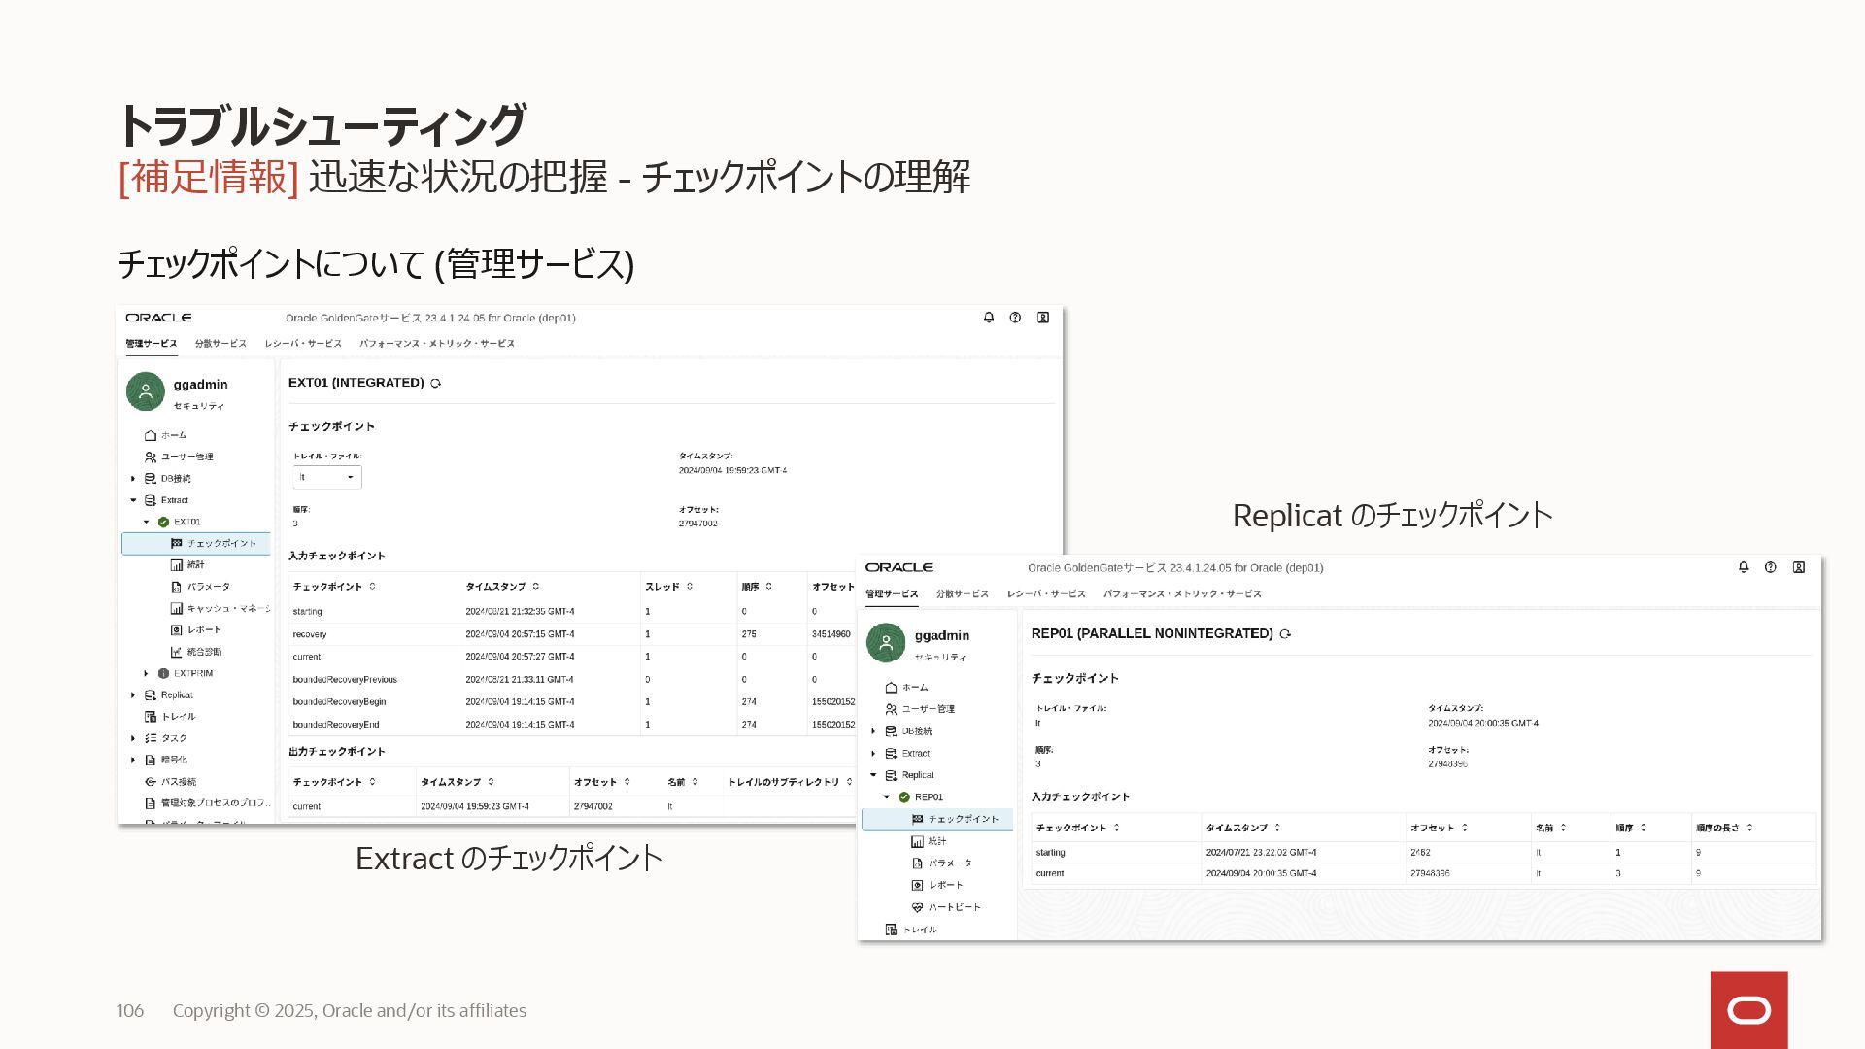Click the ggadmin avatar in Extract sidebar
This screenshot has height=1049, width=1865.
click(146, 391)
